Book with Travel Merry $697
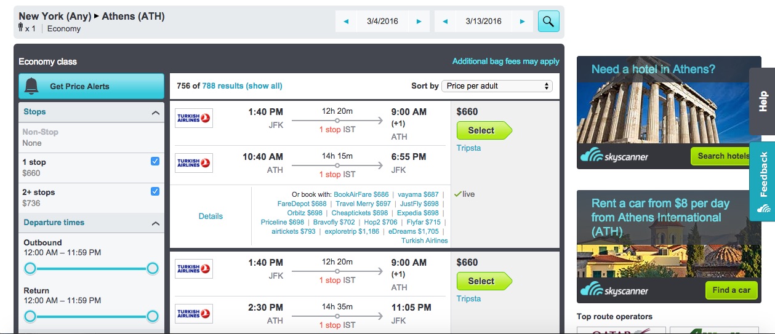The height and width of the screenshot is (334, 775). point(363,204)
